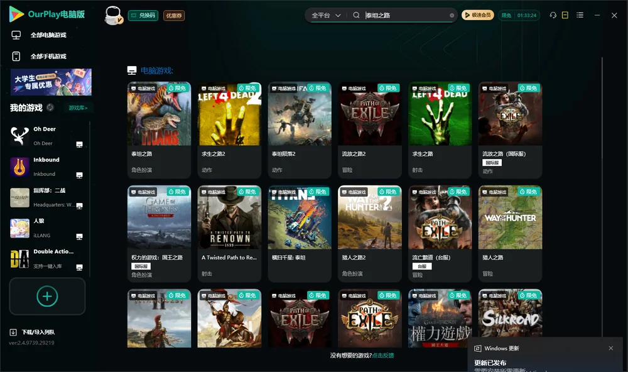Open the 大学生专属优惠 banner
Image resolution: width=628 pixels, height=372 pixels.
(x=51, y=82)
